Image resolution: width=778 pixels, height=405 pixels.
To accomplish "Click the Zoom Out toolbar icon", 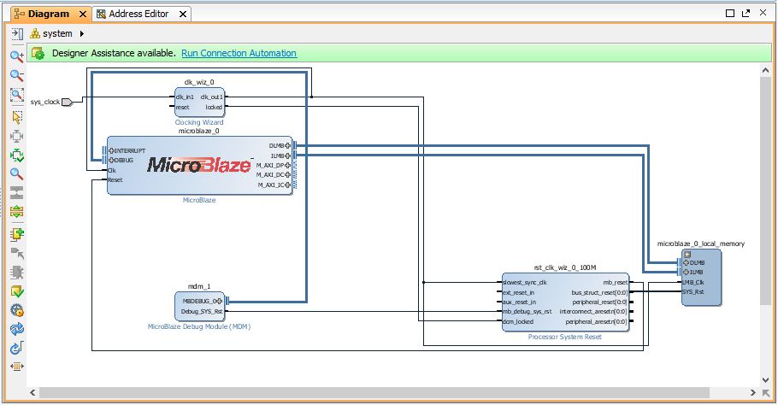I will point(17,75).
